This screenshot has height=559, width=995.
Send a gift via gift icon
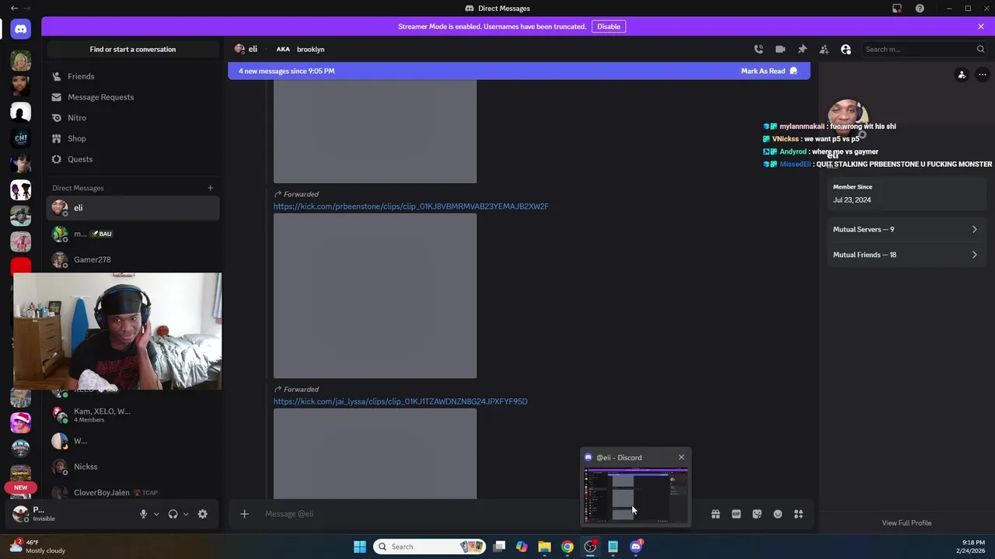pyautogui.click(x=715, y=514)
